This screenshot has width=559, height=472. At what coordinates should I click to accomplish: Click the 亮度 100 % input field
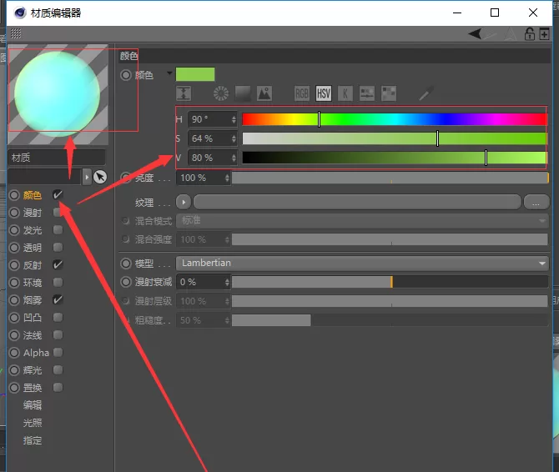(x=201, y=178)
